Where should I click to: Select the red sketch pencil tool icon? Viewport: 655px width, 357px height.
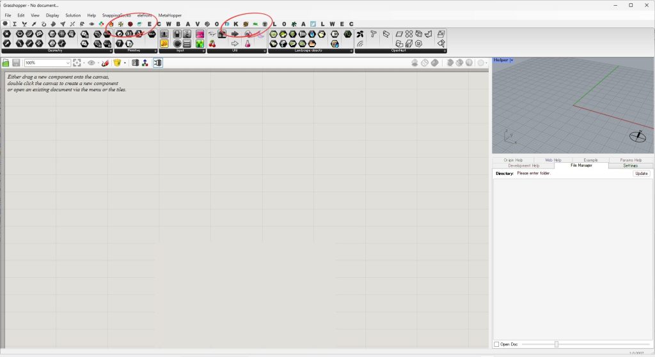pos(105,63)
